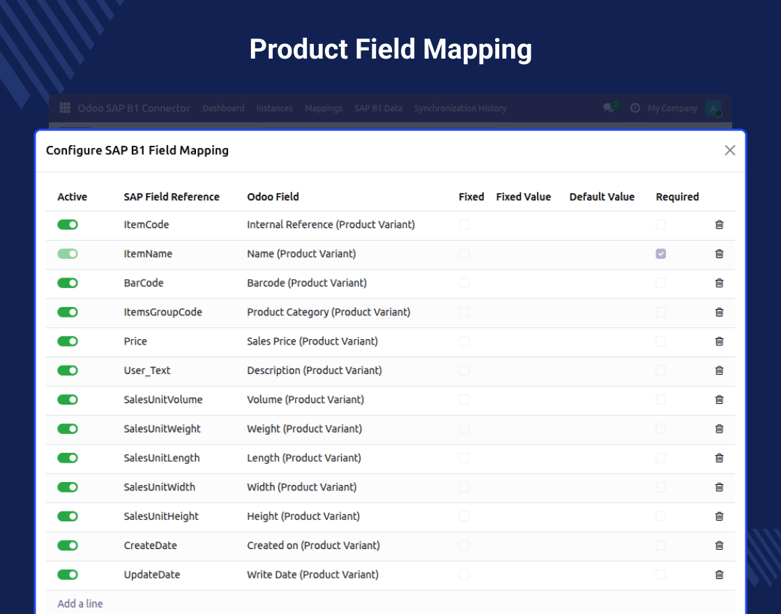
Task: Select Sales Price (Product Variant) cell
Action: (312, 341)
